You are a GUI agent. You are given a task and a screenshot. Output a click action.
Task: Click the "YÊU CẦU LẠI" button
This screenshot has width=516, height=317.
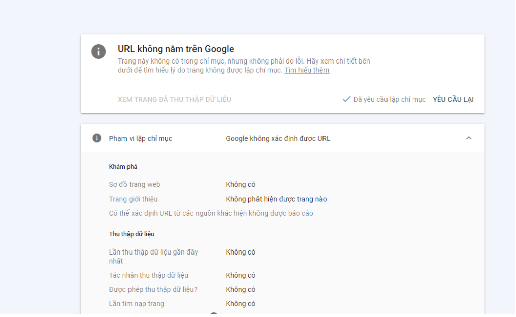click(x=453, y=99)
